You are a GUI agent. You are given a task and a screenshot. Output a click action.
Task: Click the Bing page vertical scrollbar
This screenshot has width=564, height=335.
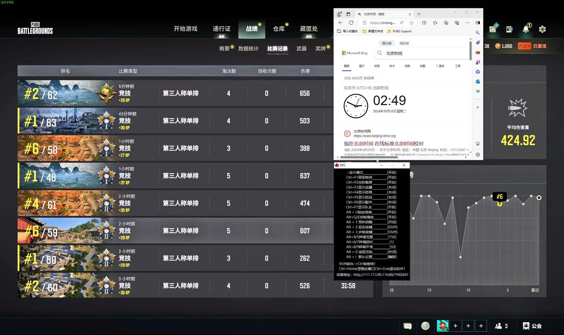coord(470,51)
